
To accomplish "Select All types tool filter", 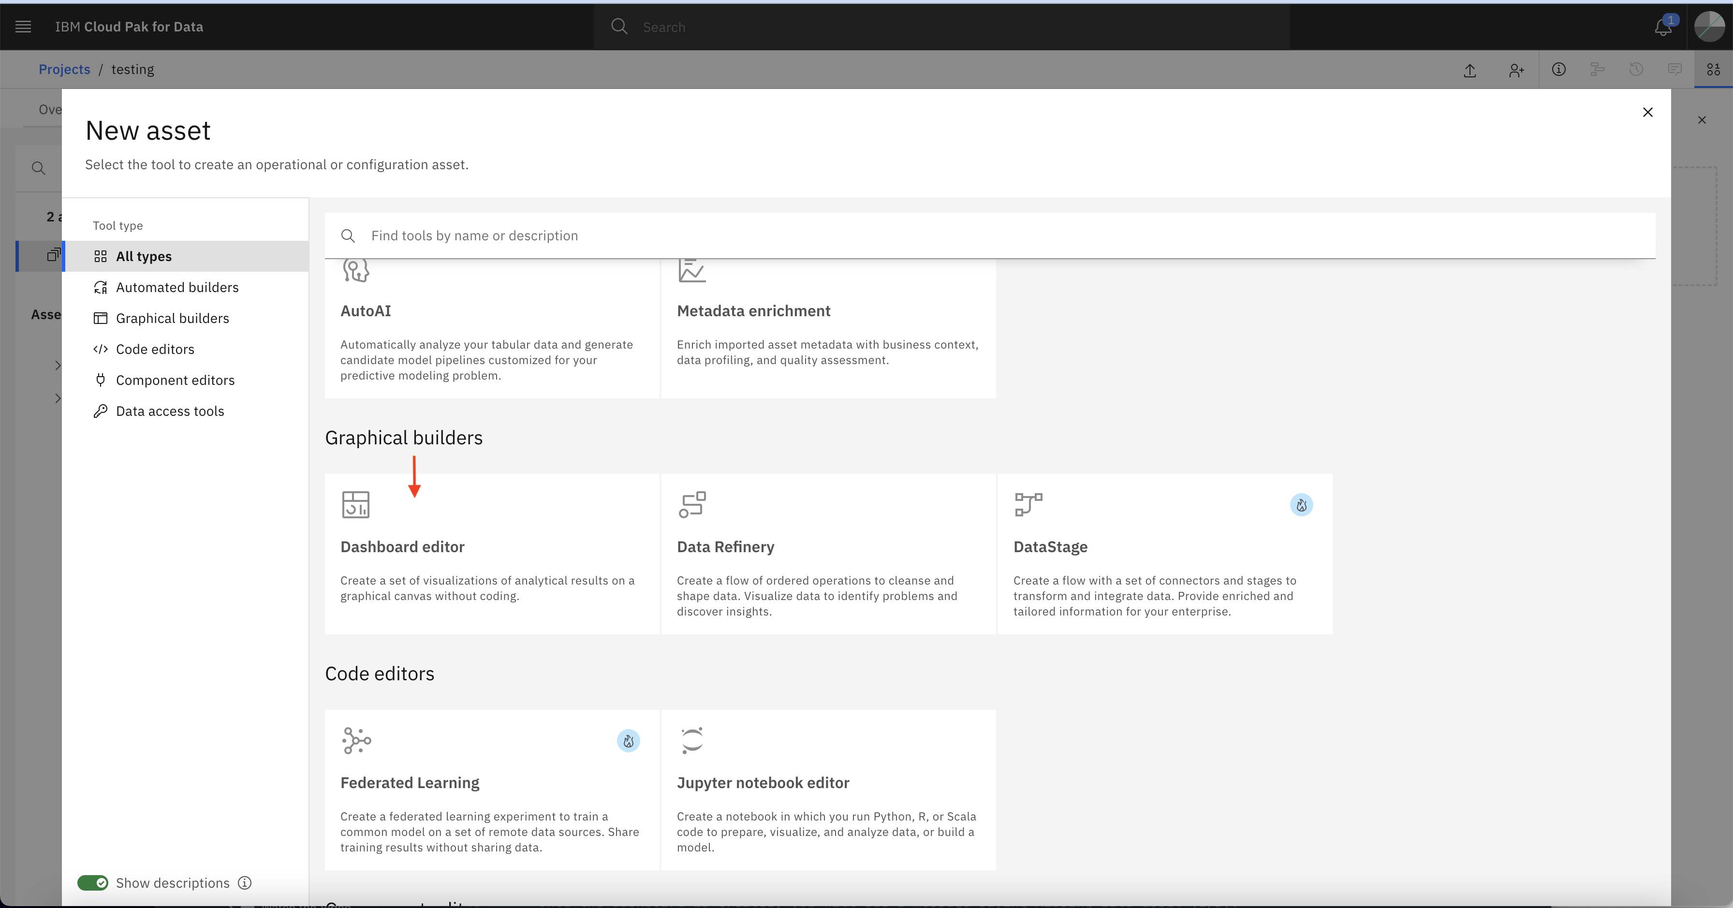I will (186, 256).
